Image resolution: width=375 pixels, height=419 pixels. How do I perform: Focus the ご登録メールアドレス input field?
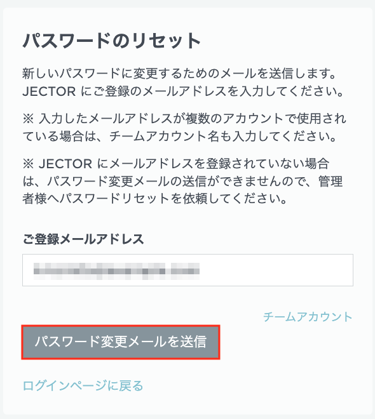click(x=187, y=270)
